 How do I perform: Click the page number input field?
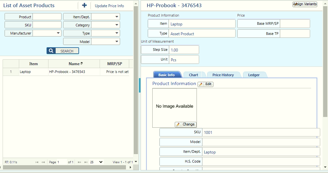[61, 162]
